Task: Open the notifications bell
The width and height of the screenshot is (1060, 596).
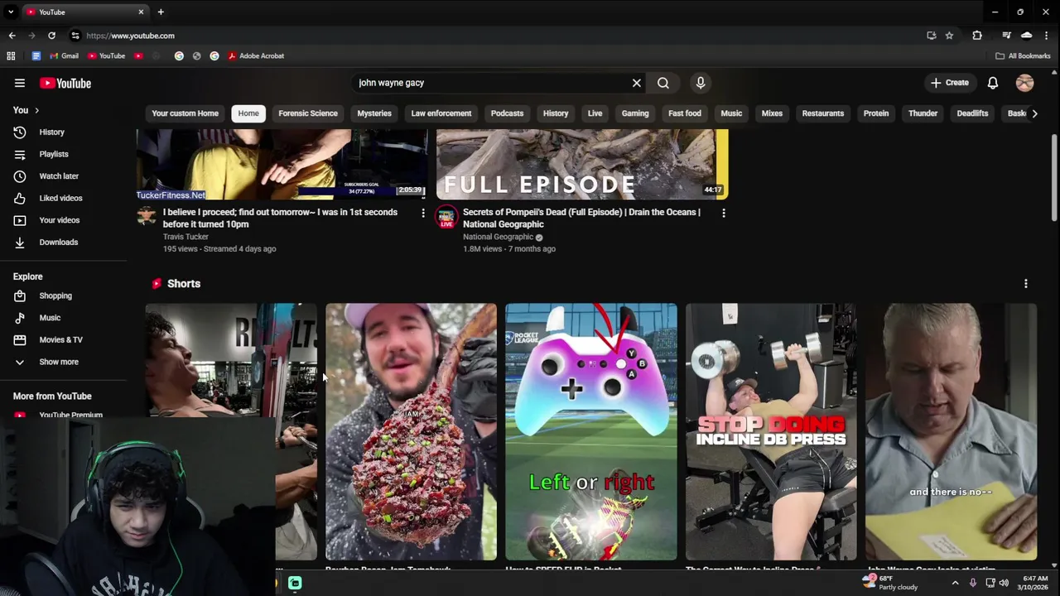Action: [993, 83]
